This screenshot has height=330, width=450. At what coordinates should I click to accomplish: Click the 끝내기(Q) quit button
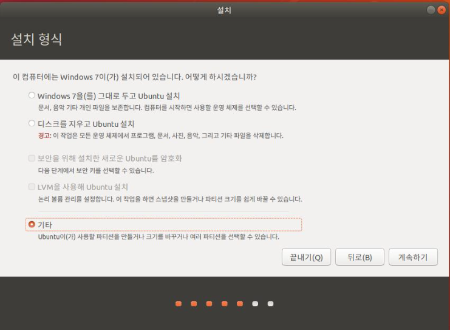306,257
